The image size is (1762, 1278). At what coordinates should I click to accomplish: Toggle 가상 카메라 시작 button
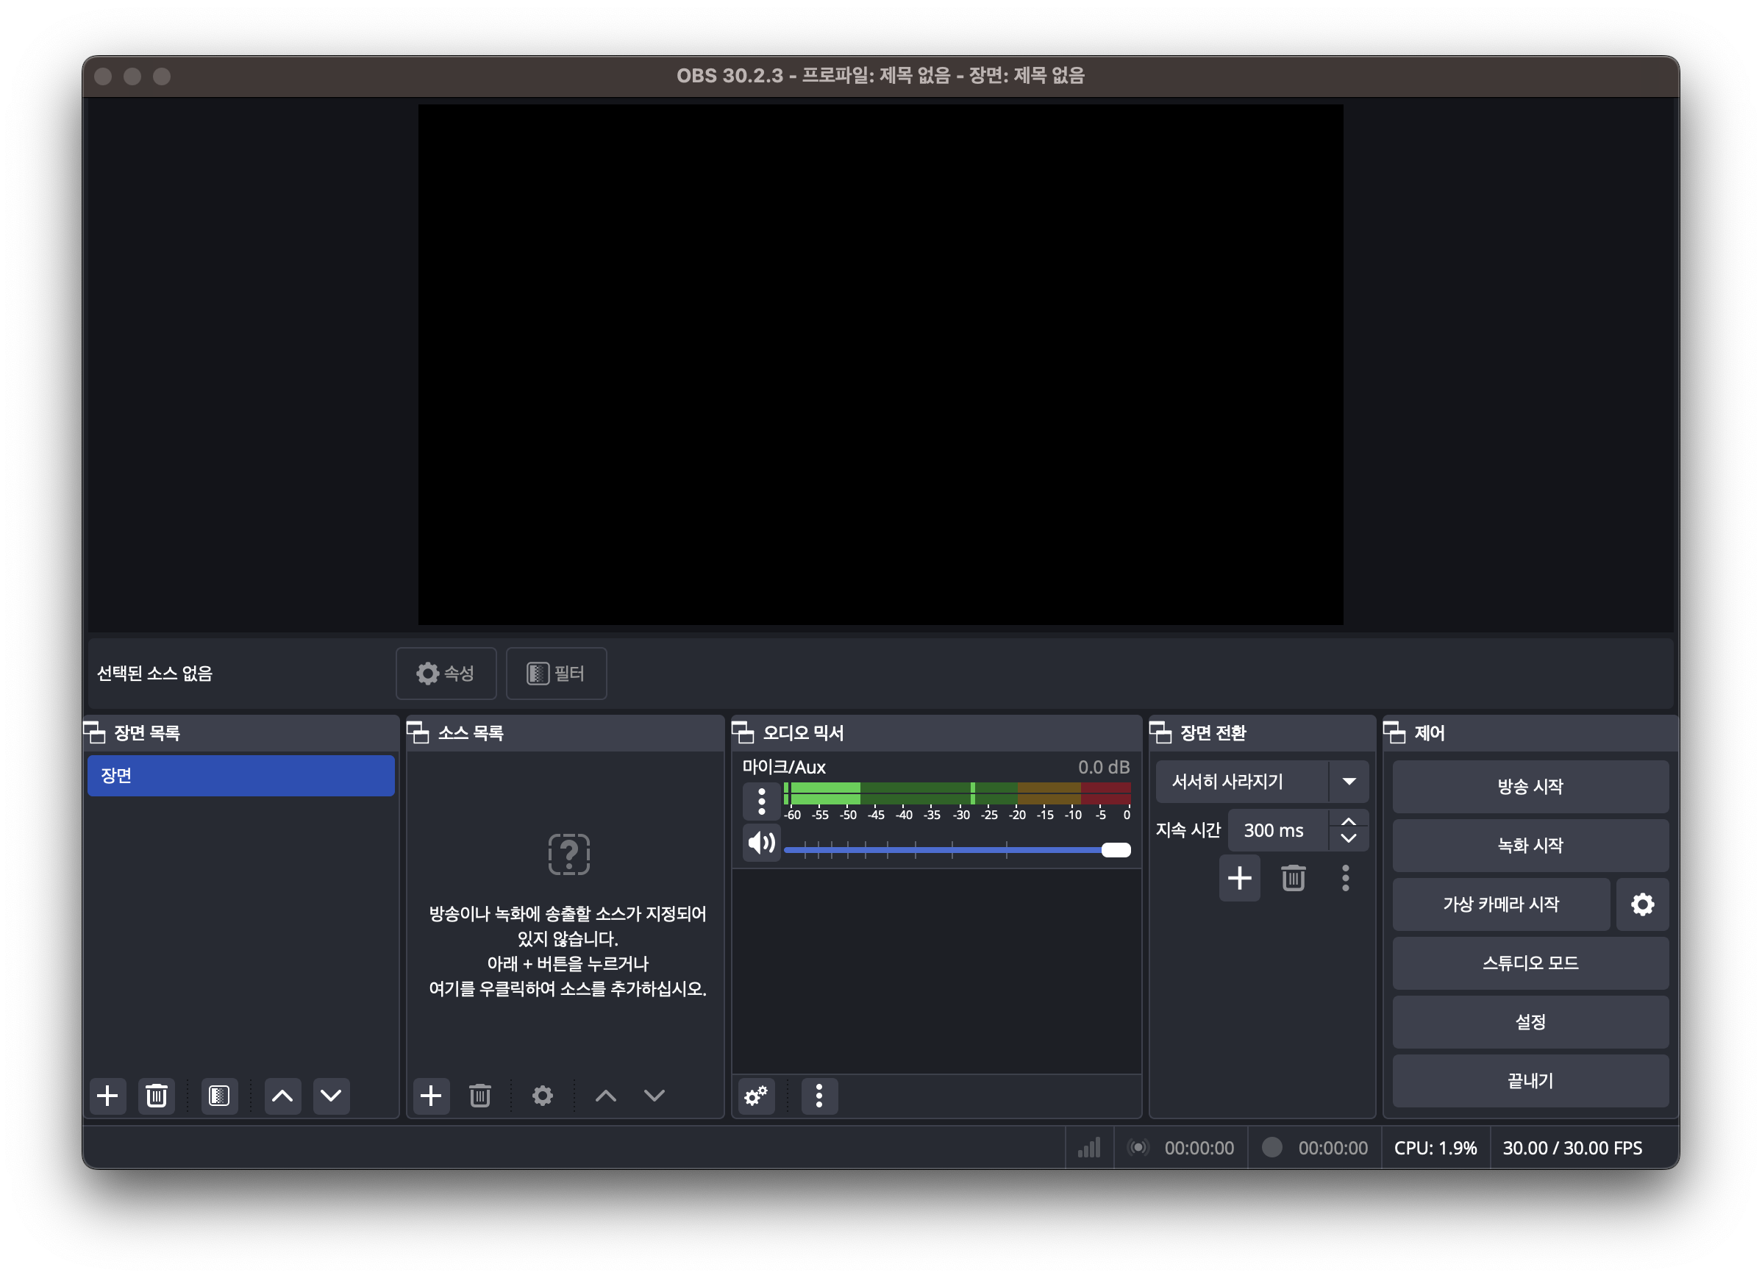[x=1500, y=904]
